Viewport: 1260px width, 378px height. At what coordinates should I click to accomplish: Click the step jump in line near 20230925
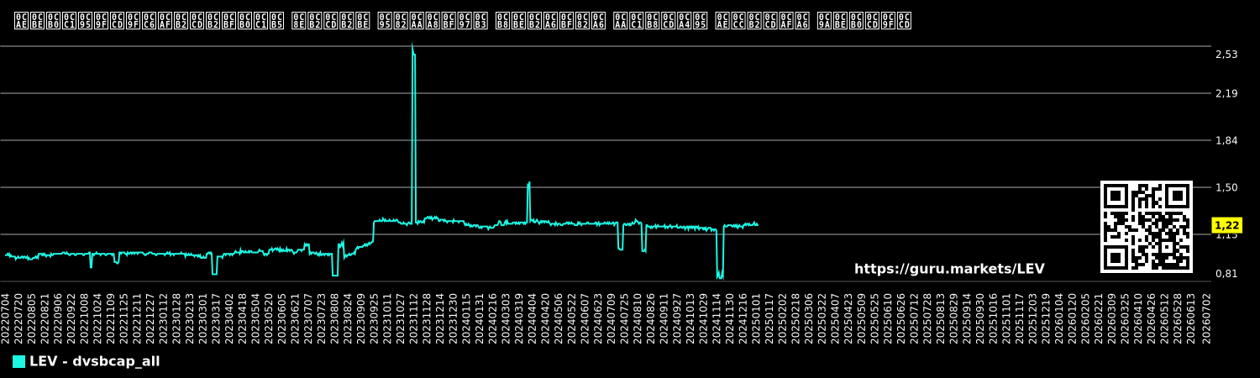pos(374,231)
